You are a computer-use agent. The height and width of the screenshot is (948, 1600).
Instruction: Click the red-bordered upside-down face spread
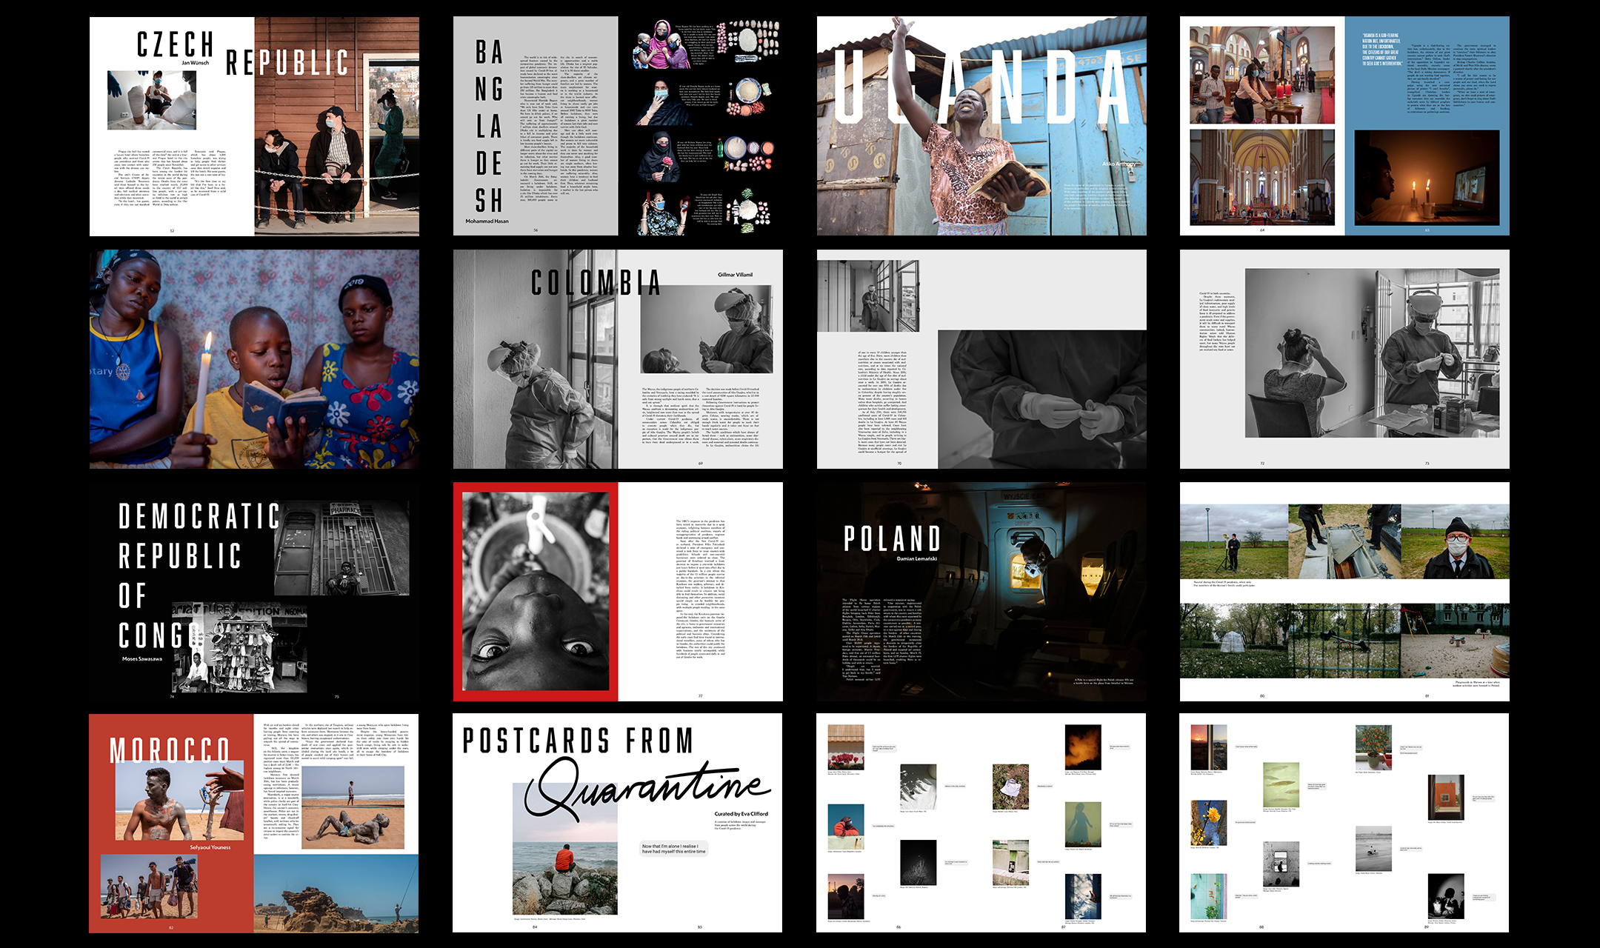[x=618, y=592]
